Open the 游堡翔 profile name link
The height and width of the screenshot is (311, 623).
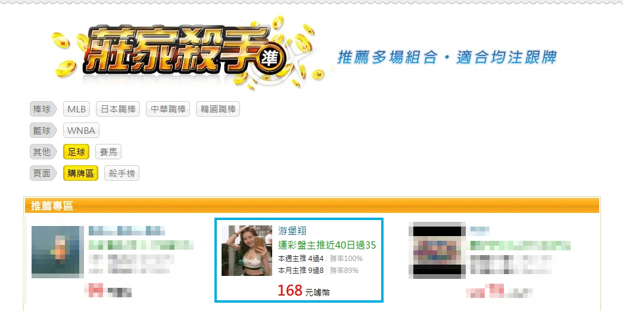click(292, 231)
